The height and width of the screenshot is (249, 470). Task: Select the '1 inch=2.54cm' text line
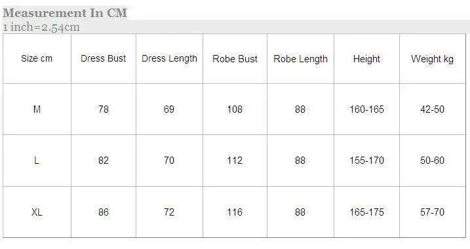(x=41, y=27)
